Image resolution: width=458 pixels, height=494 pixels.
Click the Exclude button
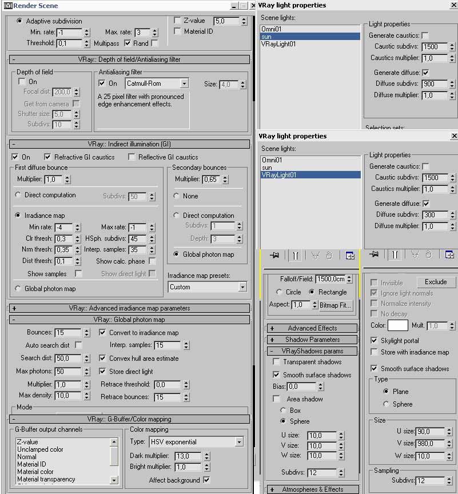point(436,282)
